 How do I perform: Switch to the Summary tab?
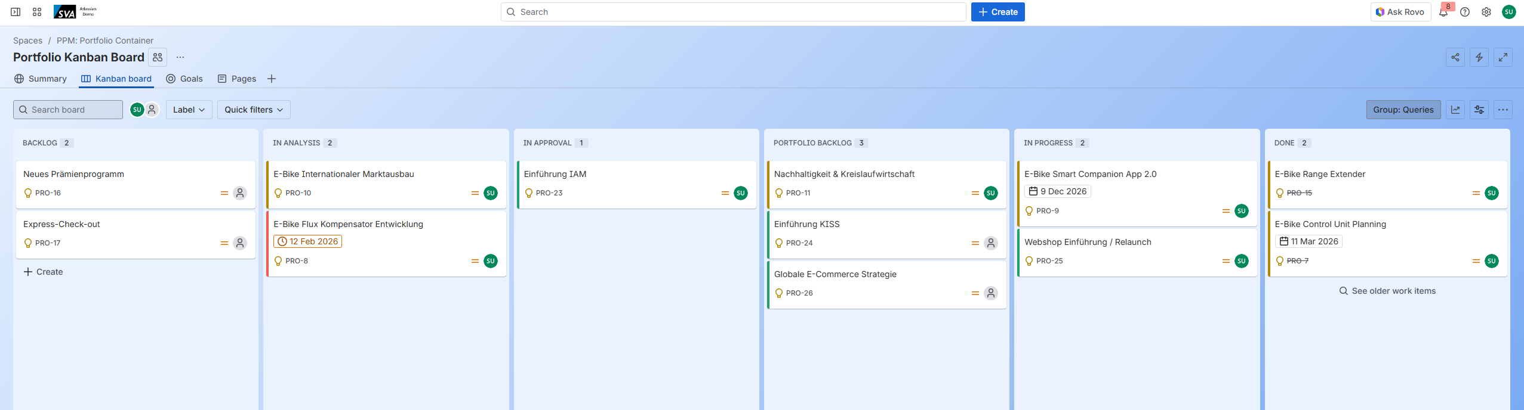click(41, 79)
